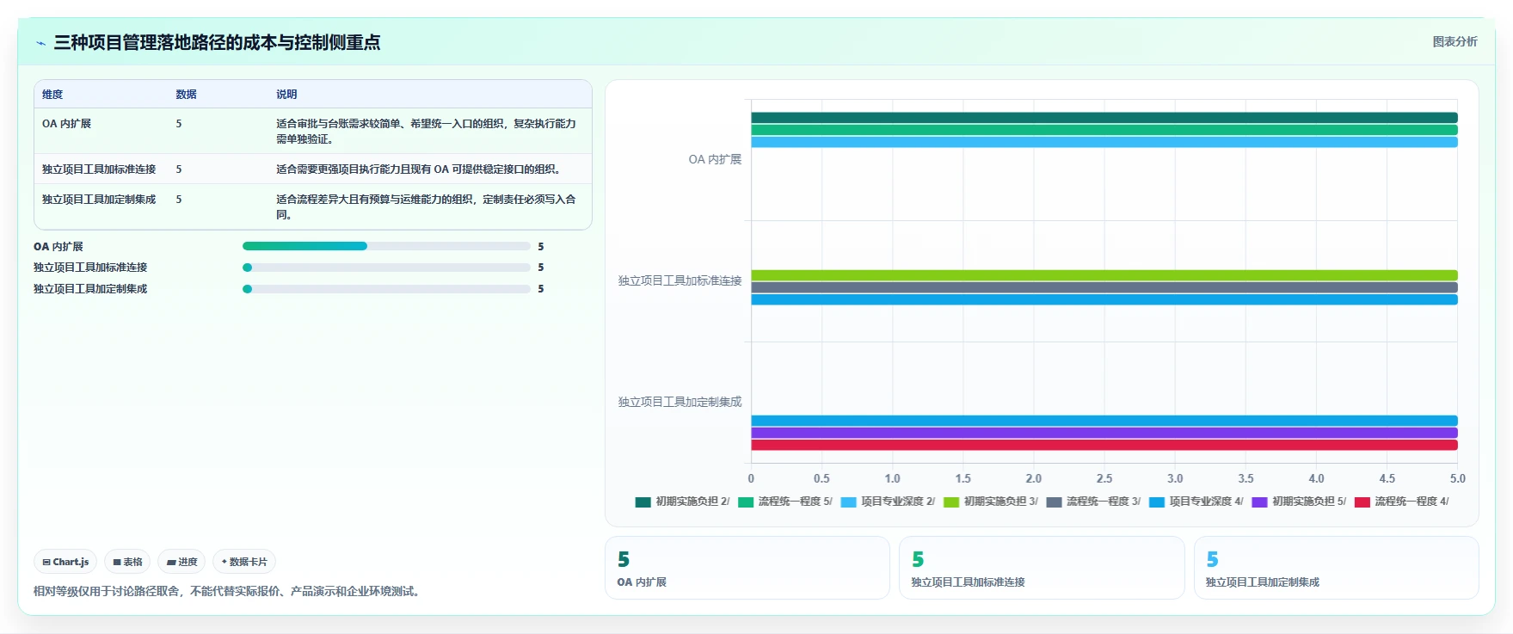Click the 图表分析 label in the header
This screenshot has width=1513, height=634.
pos(1455,41)
